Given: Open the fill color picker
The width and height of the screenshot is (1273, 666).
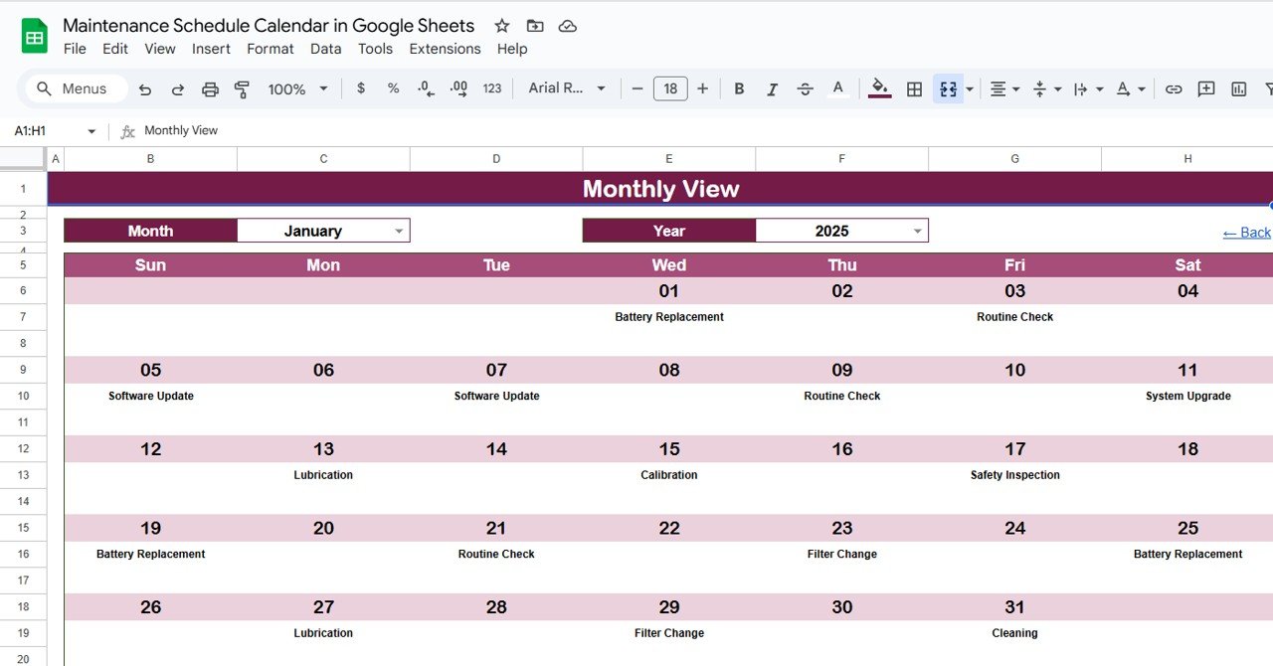Looking at the screenshot, I should pos(880,88).
